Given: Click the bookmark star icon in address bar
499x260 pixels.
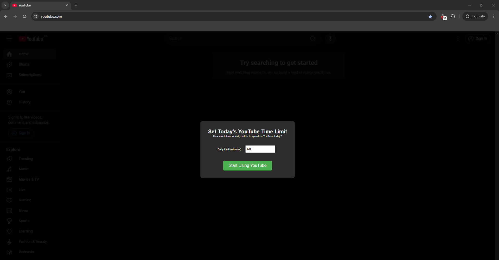Looking at the screenshot, I should [x=430, y=16].
